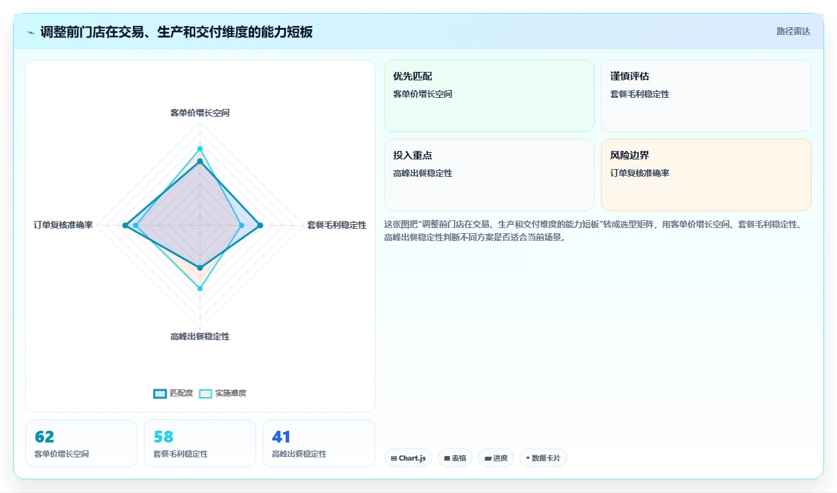Open the 投入重点 card
Viewport: 837px width, 493px height.
(489, 175)
